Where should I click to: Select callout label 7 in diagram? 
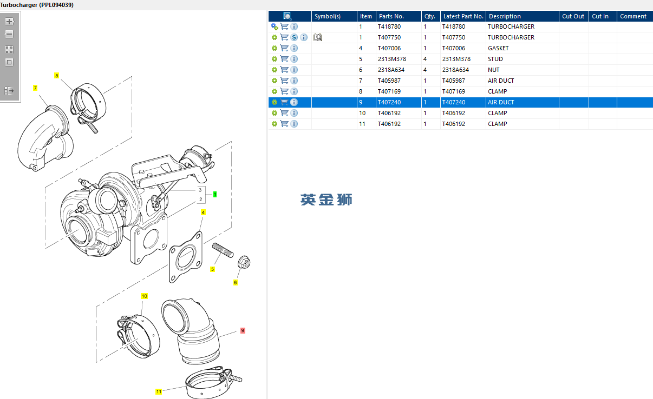click(x=35, y=88)
